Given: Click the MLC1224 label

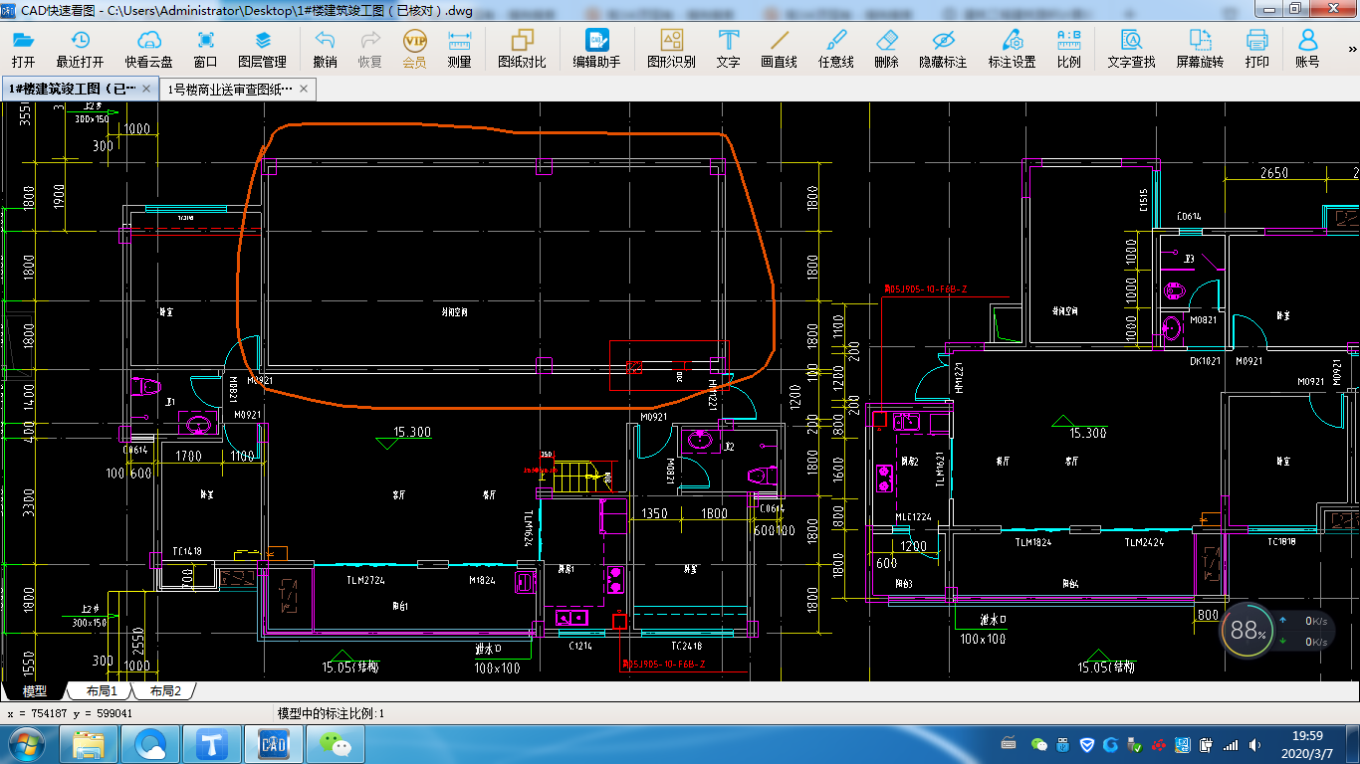Looking at the screenshot, I should [x=913, y=516].
